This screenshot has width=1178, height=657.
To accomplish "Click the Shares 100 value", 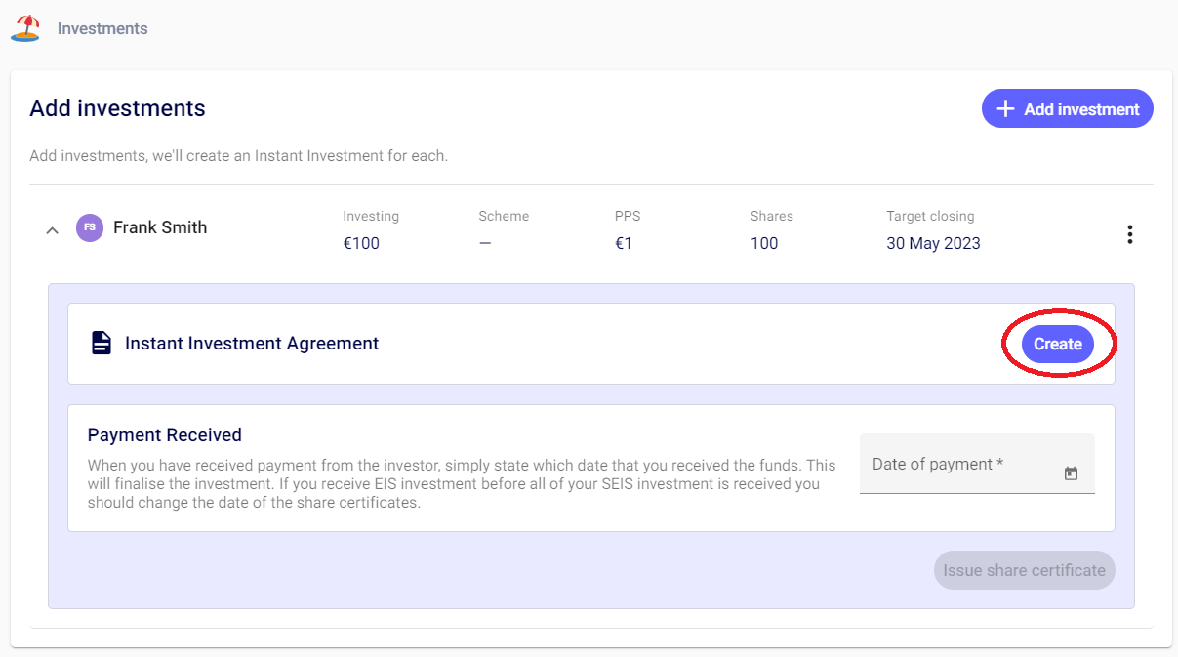I will click(764, 243).
